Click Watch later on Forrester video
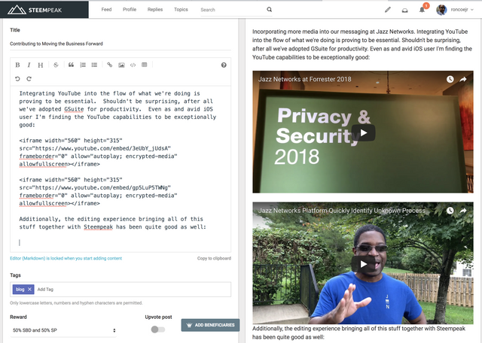 [450, 79]
